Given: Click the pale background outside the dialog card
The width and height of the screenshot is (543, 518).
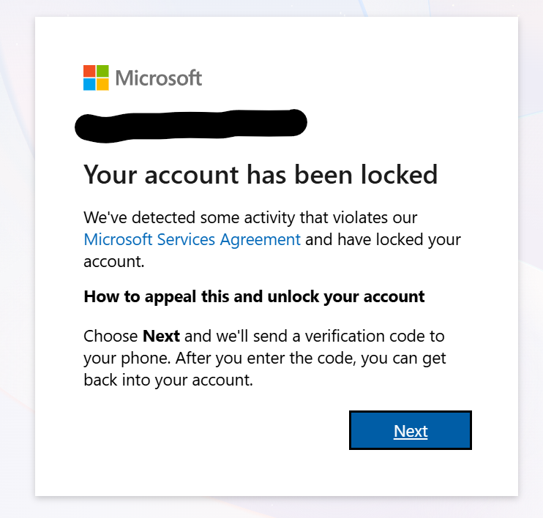Looking at the screenshot, I should tap(16, 293).
